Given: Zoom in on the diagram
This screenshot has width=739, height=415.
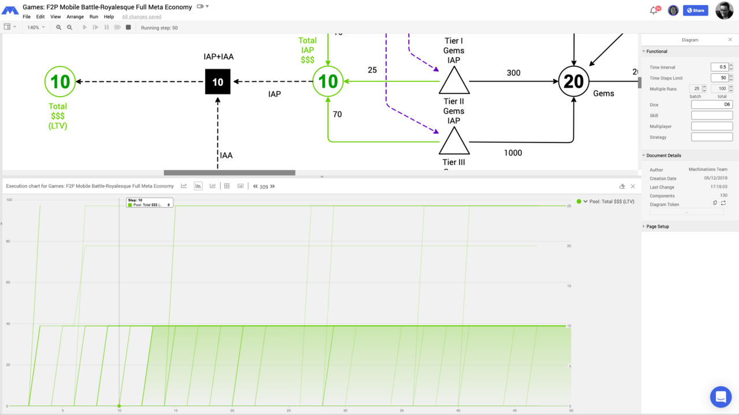Looking at the screenshot, I should point(59,27).
